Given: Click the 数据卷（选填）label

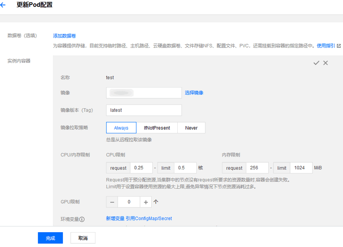Looking at the screenshot, I should tap(22, 36).
